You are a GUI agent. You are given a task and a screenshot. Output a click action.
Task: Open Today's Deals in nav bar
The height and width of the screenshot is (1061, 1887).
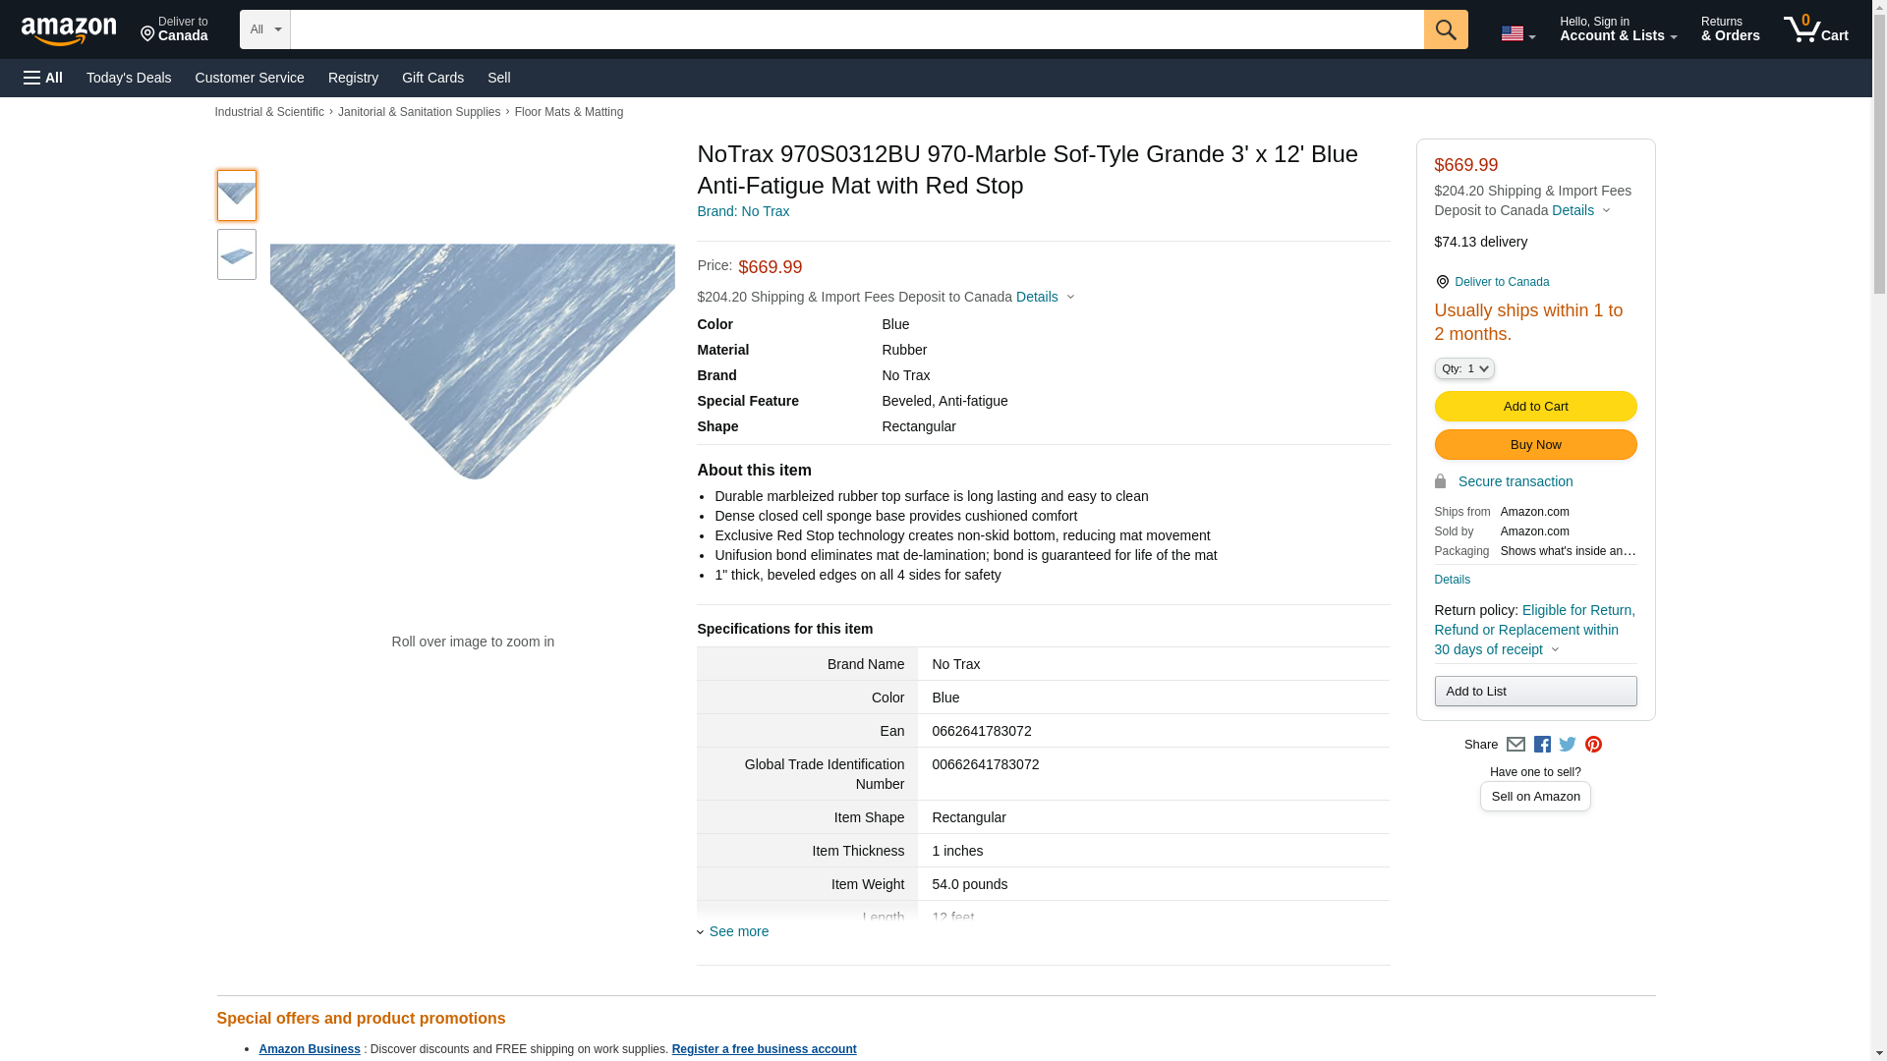tap(129, 78)
